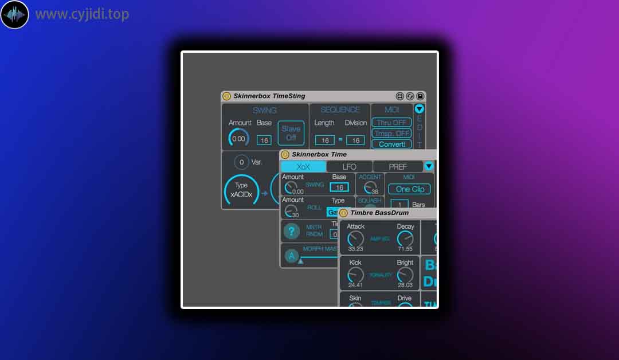Click the round A morph button
Image resolution: width=619 pixels, height=360 pixels.
coord(291,256)
